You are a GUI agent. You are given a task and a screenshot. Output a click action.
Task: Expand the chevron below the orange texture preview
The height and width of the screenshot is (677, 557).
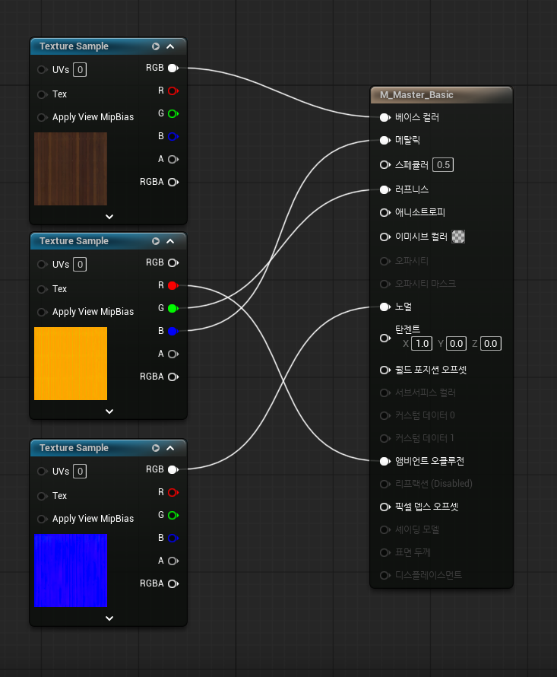click(x=109, y=412)
